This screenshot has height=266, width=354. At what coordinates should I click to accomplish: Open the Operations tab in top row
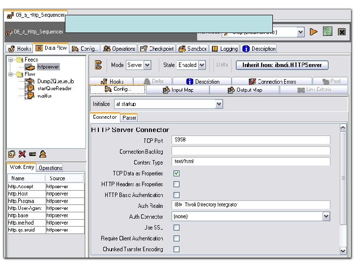(x=119, y=49)
